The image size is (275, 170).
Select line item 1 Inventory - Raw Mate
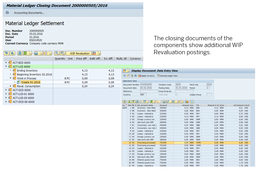(x=186, y=108)
